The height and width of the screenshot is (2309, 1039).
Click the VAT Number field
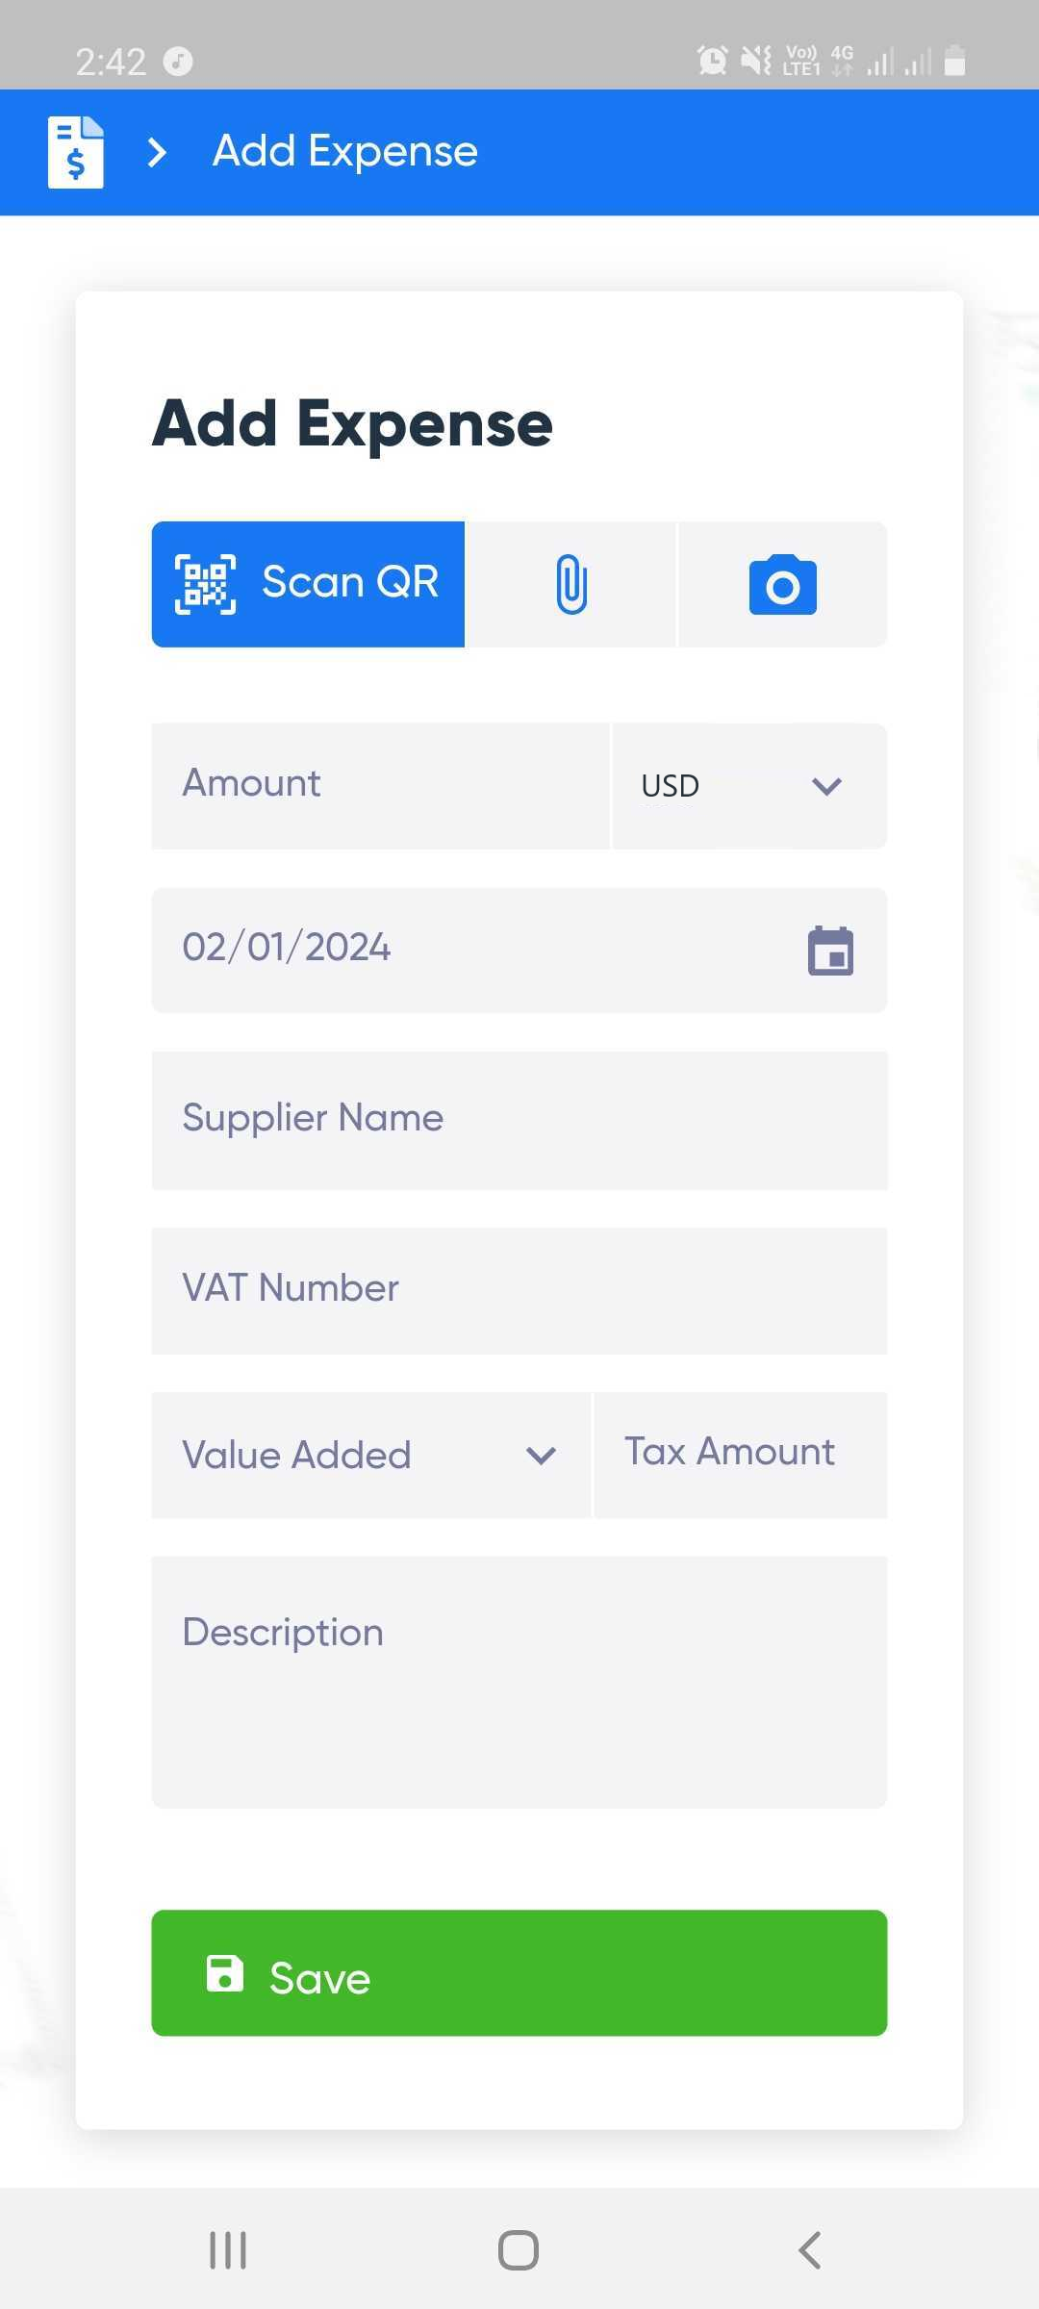tap(519, 1289)
